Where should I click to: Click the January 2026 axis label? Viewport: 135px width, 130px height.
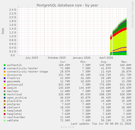(82, 58)
